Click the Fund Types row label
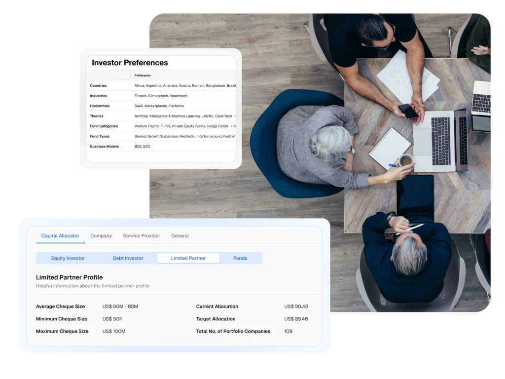The image size is (505, 379). click(100, 136)
